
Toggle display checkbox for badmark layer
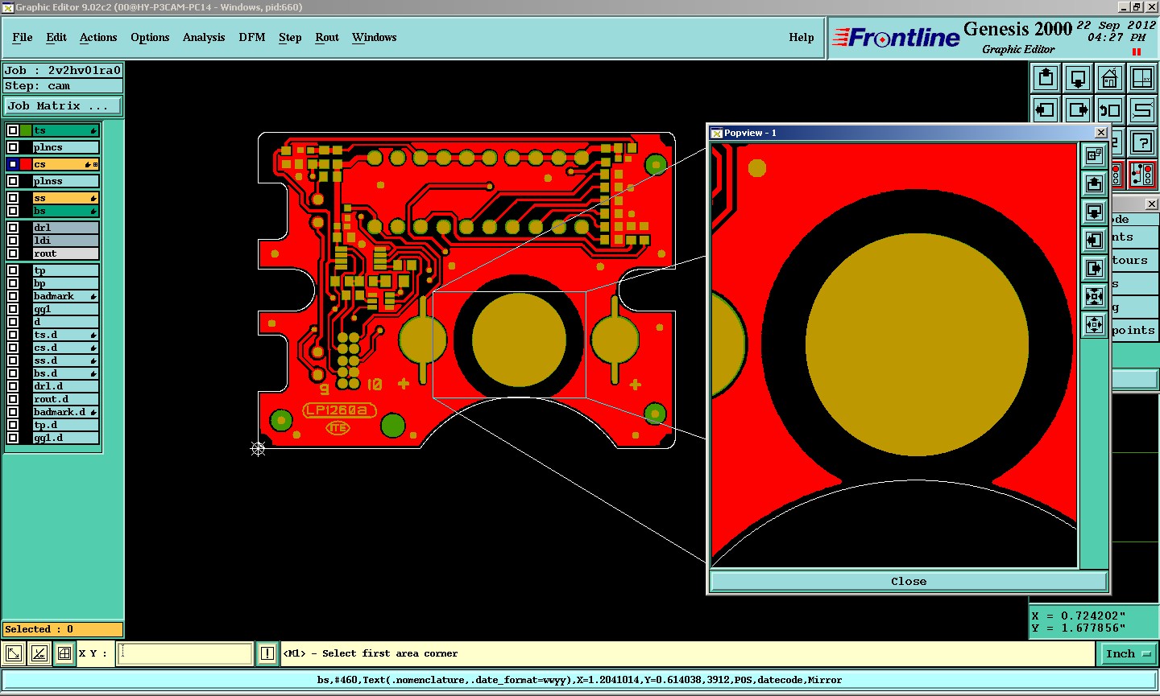tap(13, 296)
